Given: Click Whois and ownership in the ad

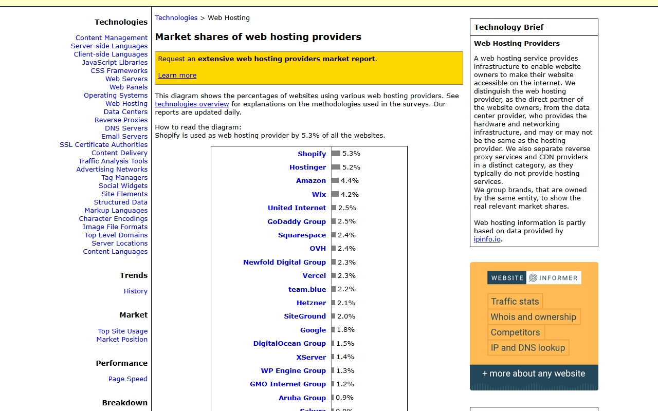Looking at the screenshot, I should (534, 317).
